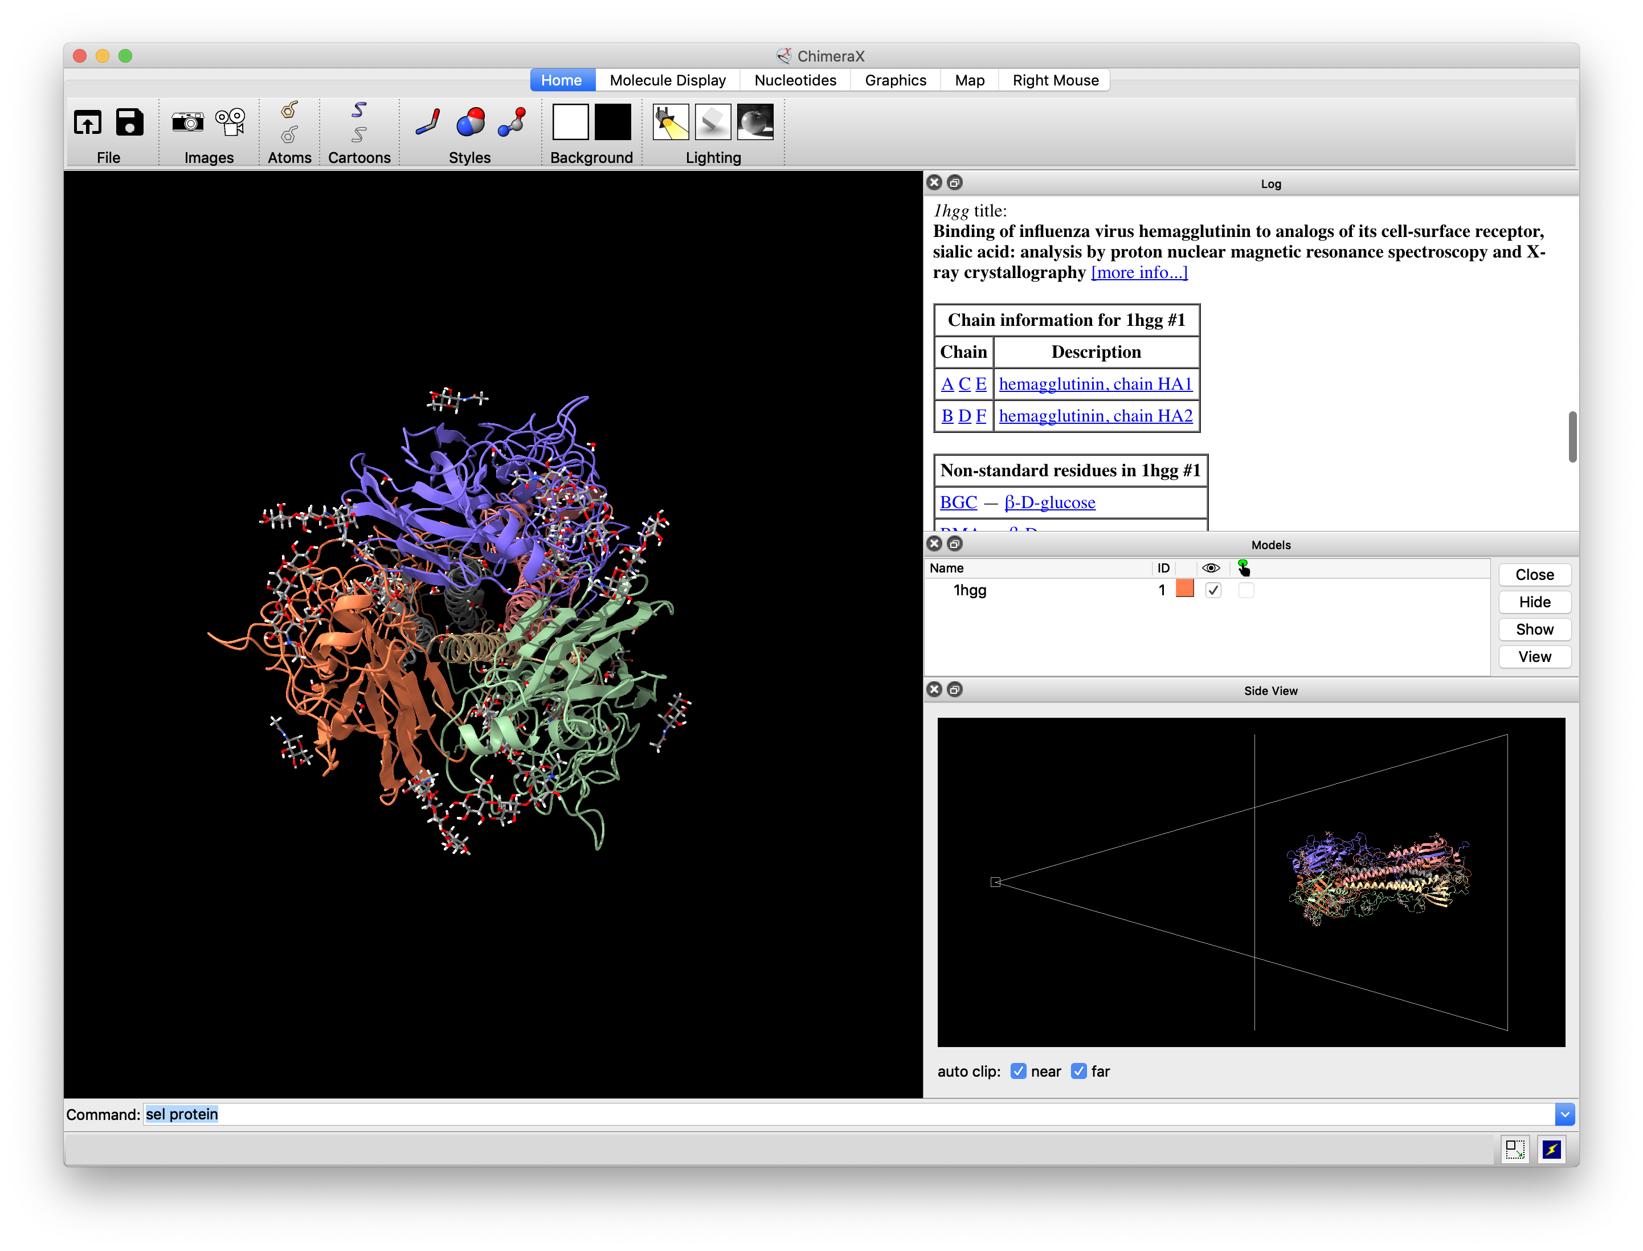
Task: Click the ID column header
Action: coord(1163,568)
